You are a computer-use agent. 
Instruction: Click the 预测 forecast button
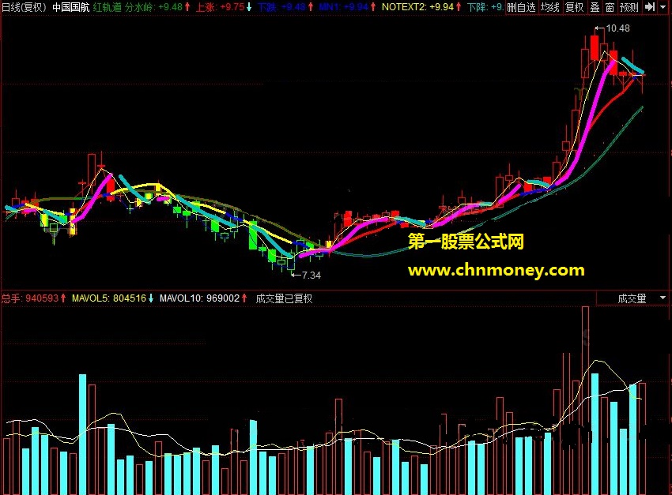pyautogui.click(x=629, y=7)
